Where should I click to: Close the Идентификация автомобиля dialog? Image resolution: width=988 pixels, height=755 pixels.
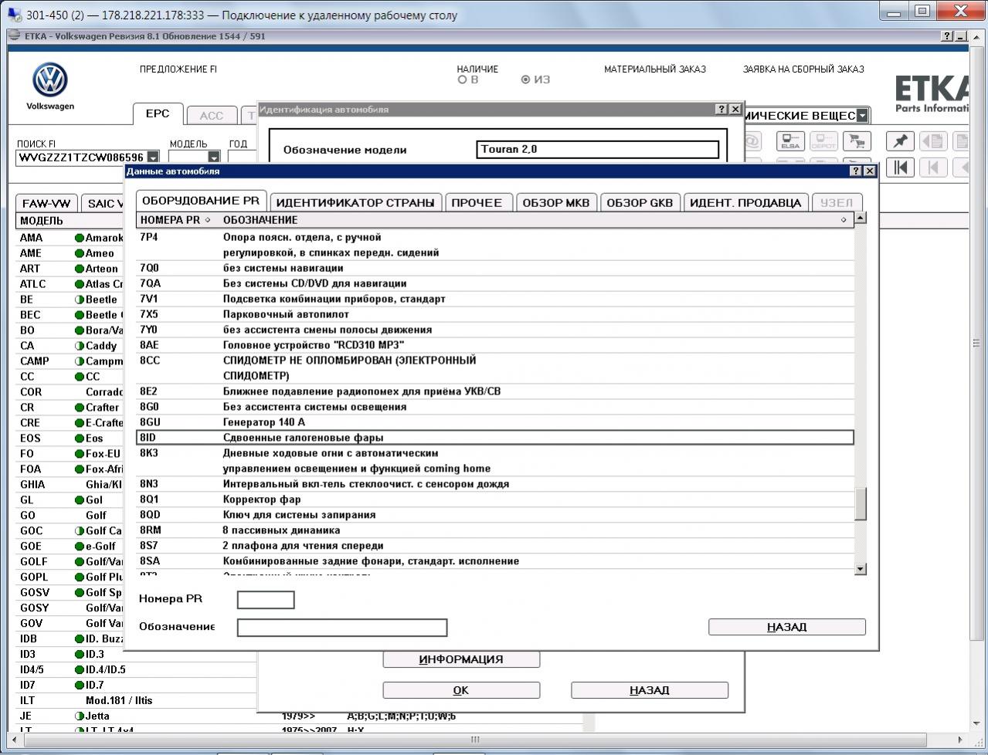pos(735,110)
